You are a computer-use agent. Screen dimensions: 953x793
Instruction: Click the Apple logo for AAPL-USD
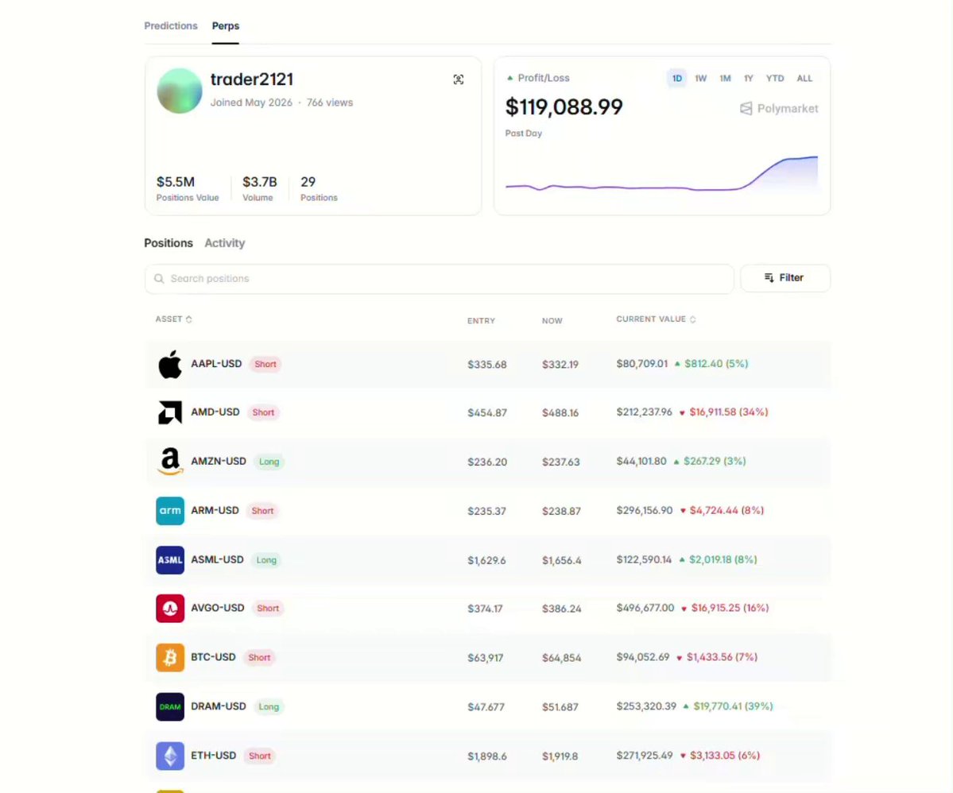pos(170,364)
